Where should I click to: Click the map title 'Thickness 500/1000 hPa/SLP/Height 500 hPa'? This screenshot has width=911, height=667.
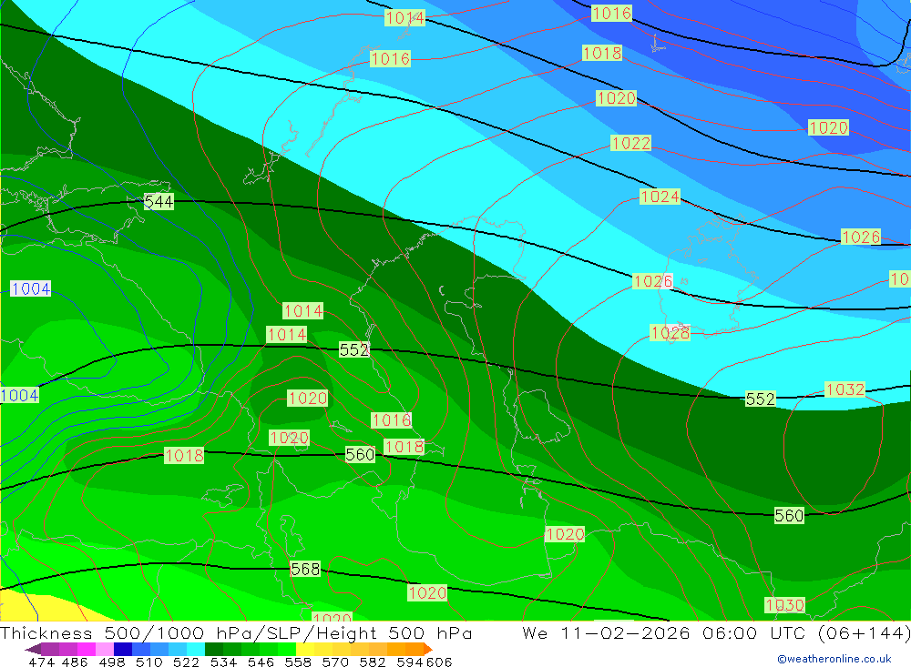click(236, 632)
